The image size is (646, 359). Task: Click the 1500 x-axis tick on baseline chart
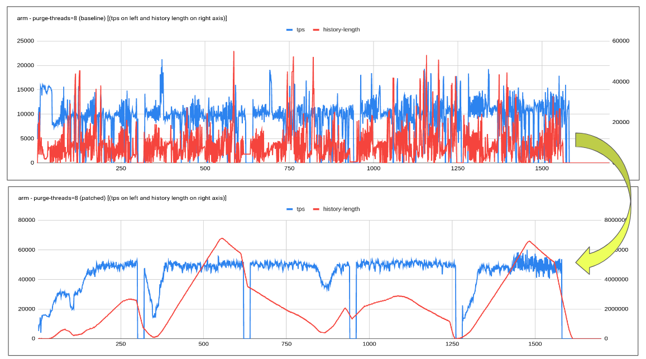click(542, 169)
